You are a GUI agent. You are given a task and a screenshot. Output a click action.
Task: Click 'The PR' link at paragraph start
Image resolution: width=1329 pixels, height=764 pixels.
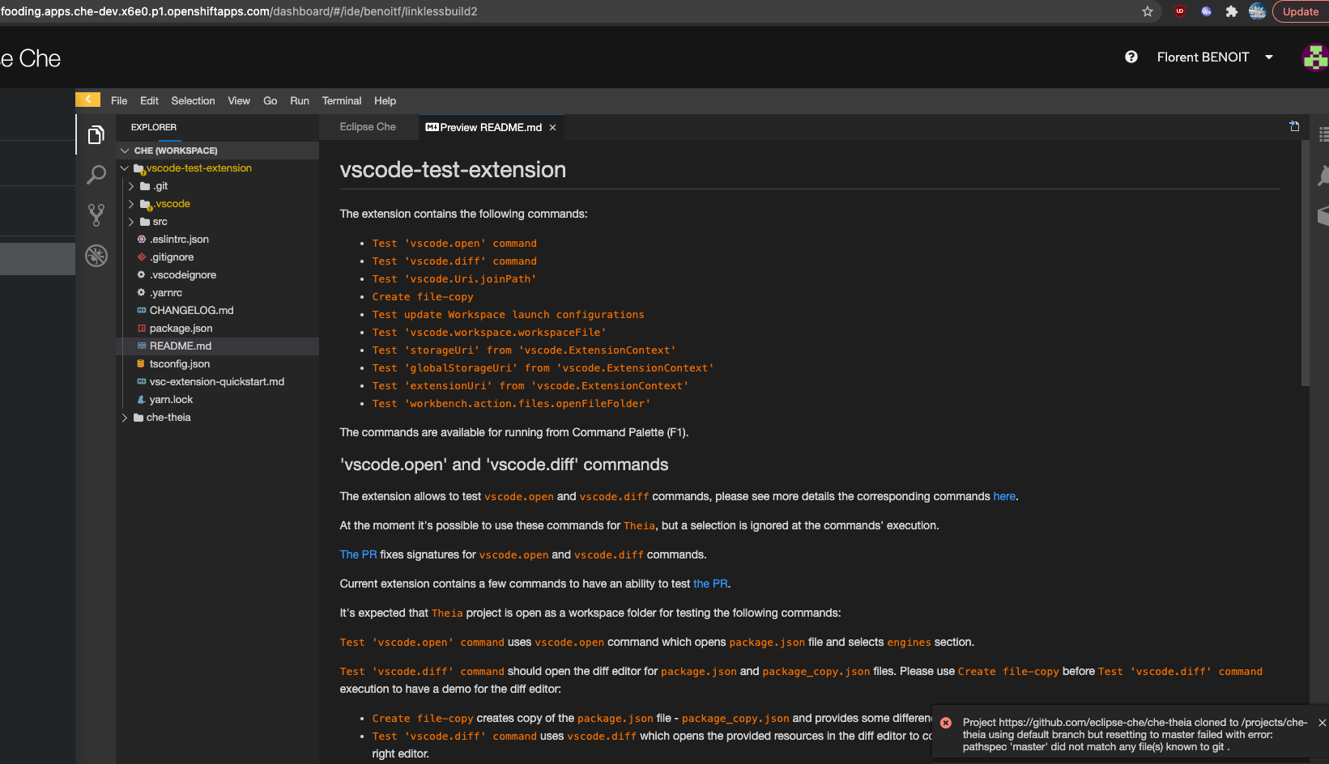(359, 555)
